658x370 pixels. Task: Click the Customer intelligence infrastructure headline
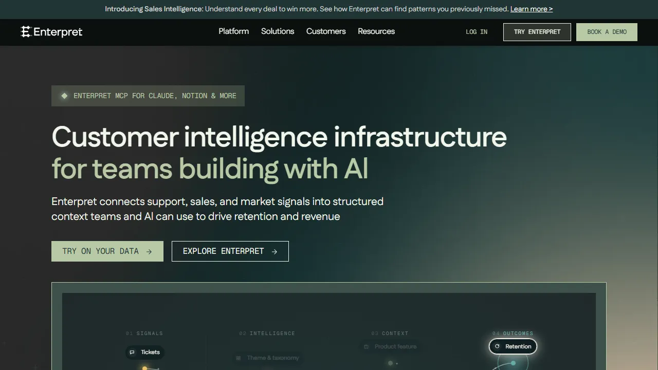[x=279, y=137]
